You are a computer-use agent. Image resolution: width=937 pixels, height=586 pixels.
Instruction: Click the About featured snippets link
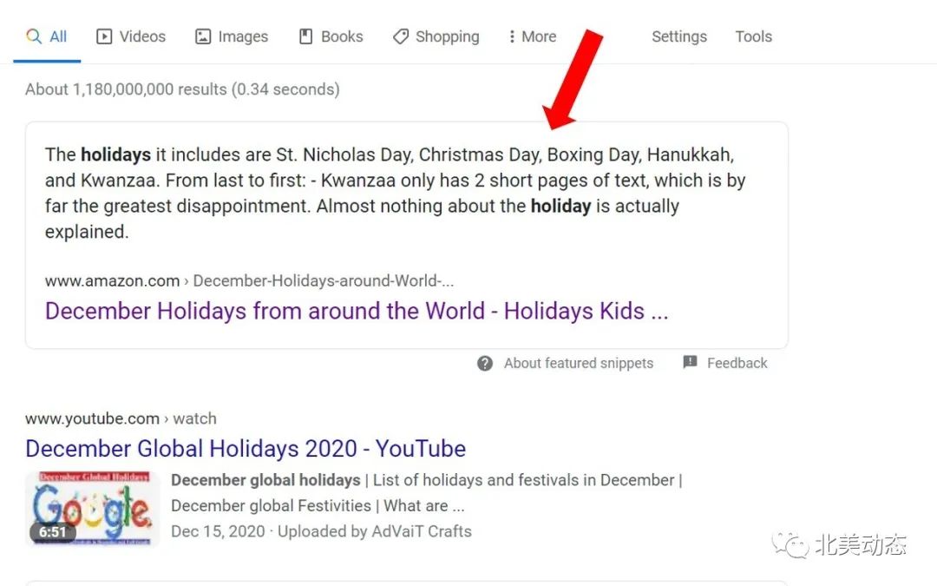[579, 363]
